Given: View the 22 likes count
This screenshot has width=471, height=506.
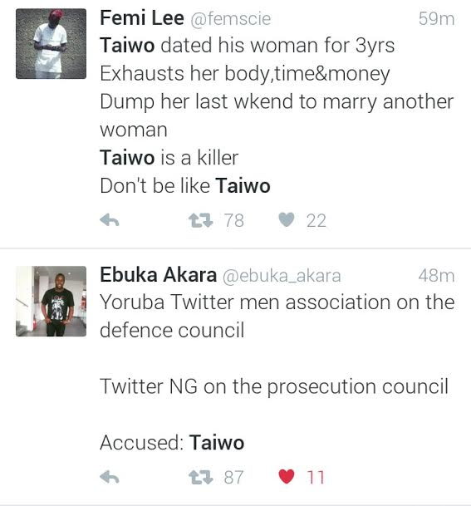Looking at the screenshot, I should [x=316, y=221].
